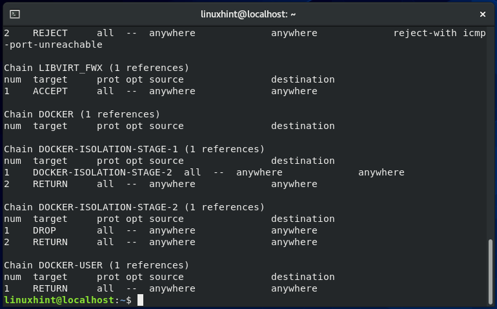
Task: Click the vertical scrollbar thumb
Action: pyautogui.click(x=491, y=272)
